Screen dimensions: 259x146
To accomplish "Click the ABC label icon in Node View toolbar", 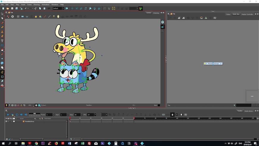I will 215,18.
